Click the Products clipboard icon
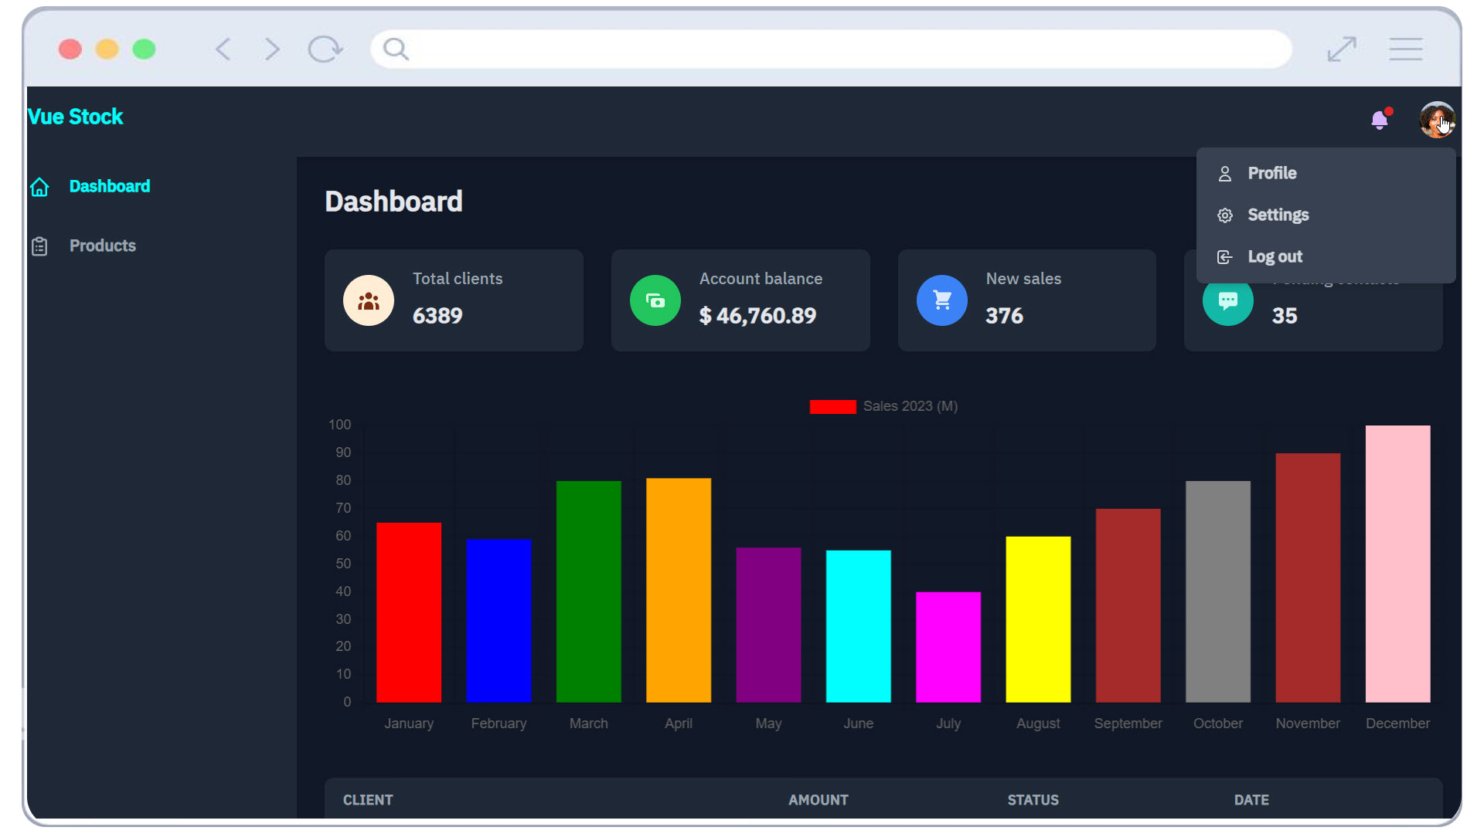This screenshot has height=834, width=1484. pos(39,246)
